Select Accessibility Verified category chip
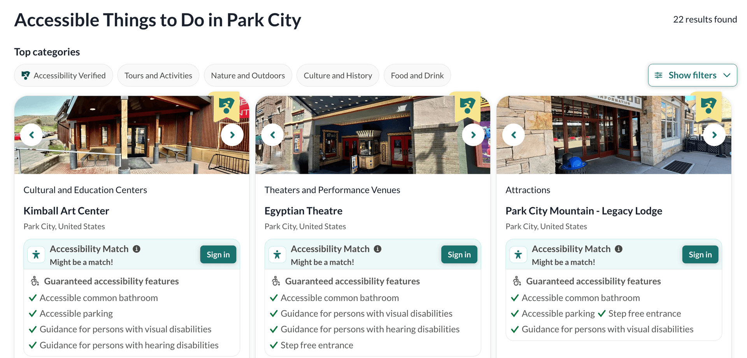747x358 pixels. (x=63, y=75)
